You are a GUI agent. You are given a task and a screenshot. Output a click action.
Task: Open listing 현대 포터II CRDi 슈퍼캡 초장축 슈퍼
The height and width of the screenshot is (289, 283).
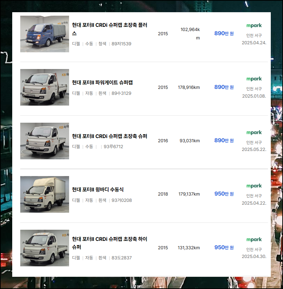[110, 136]
